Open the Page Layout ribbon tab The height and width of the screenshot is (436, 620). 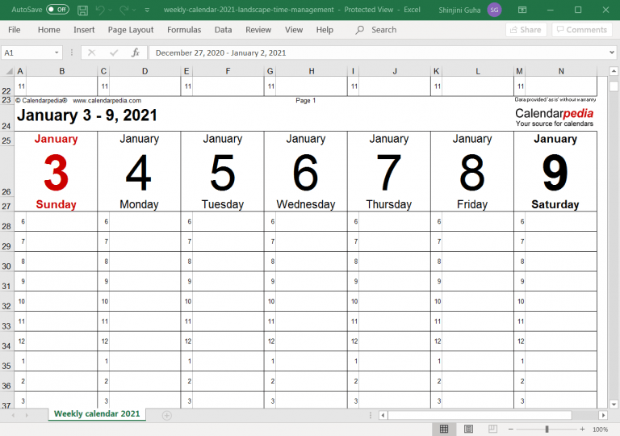(x=131, y=30)
